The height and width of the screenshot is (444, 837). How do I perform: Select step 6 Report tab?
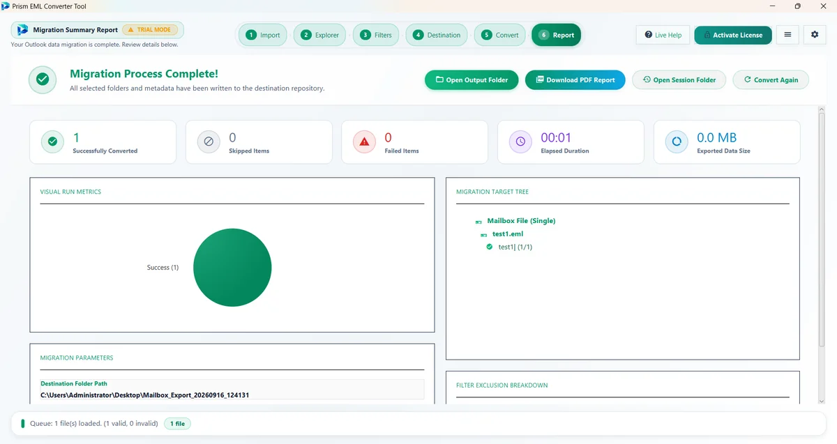[556, 35]
